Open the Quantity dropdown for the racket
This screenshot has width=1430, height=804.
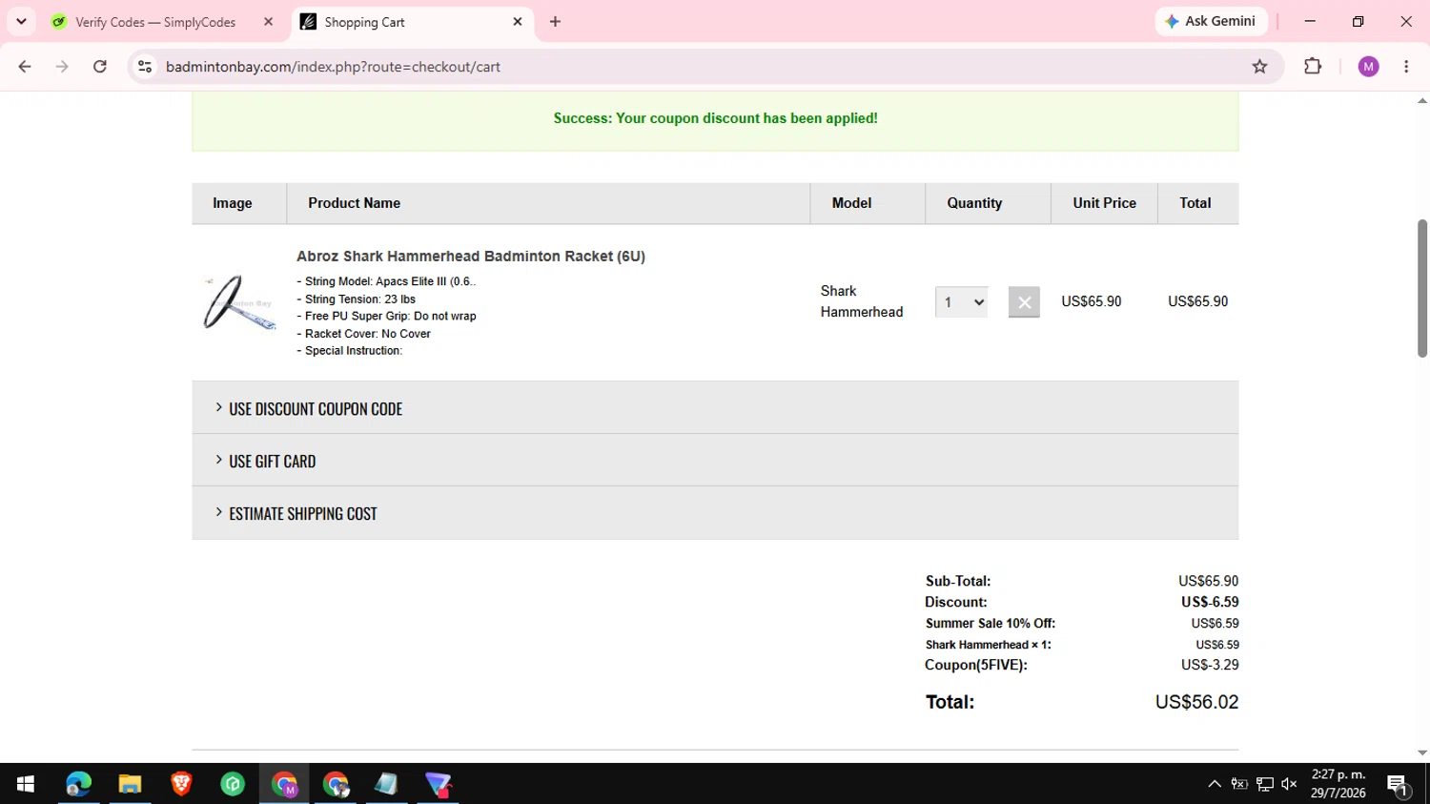[961, 302]
